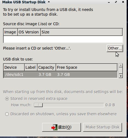Screen dimensions: 128x138
Task: Click the USB list scroll up arrow
Action: 121,65
